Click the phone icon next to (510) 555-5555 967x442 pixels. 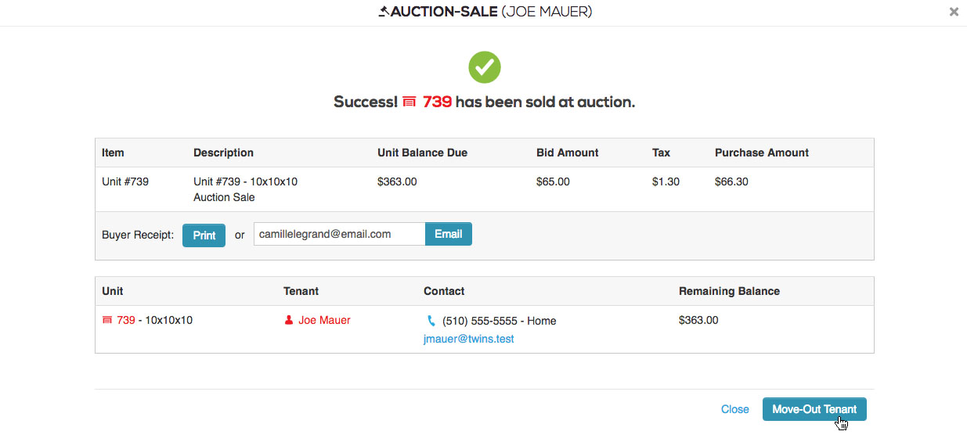431,321
